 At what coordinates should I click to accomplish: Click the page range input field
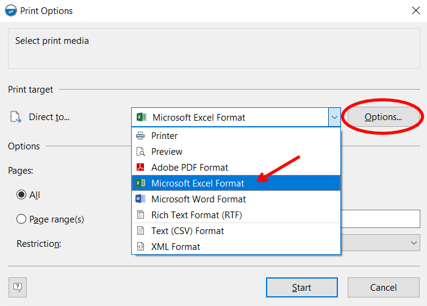point(380,219)
